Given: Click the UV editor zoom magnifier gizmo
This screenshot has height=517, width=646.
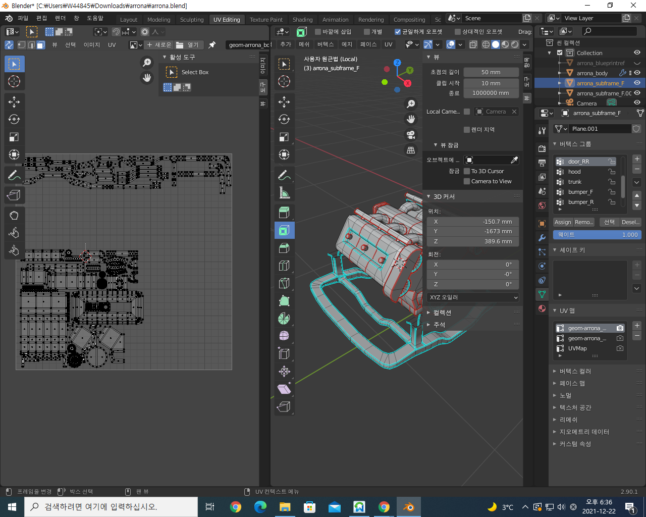Looking at the screenshot, I should click(147, 63).
